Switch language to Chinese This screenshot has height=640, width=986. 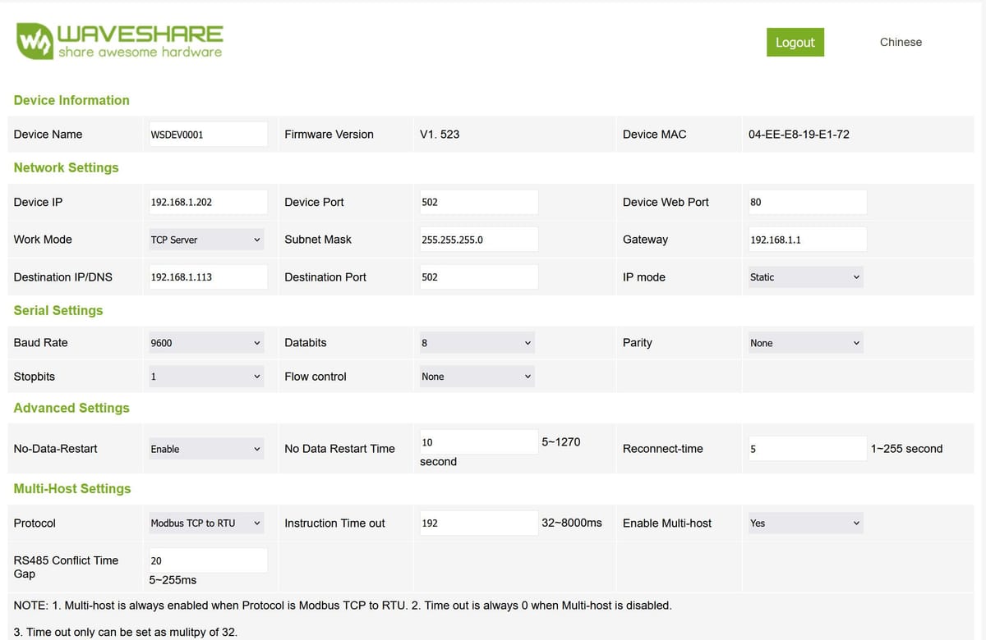[x=901, y=42]
